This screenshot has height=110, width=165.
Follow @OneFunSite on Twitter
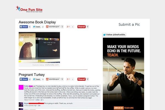[x=114, y=35]
